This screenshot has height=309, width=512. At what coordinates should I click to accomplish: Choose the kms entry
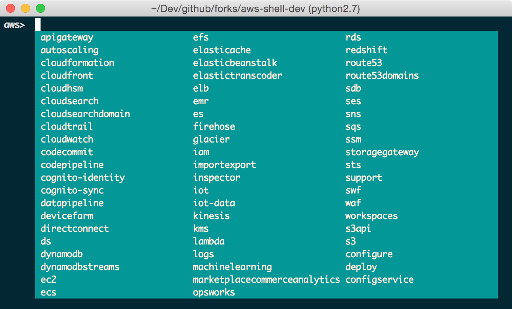tap(201, 229)
